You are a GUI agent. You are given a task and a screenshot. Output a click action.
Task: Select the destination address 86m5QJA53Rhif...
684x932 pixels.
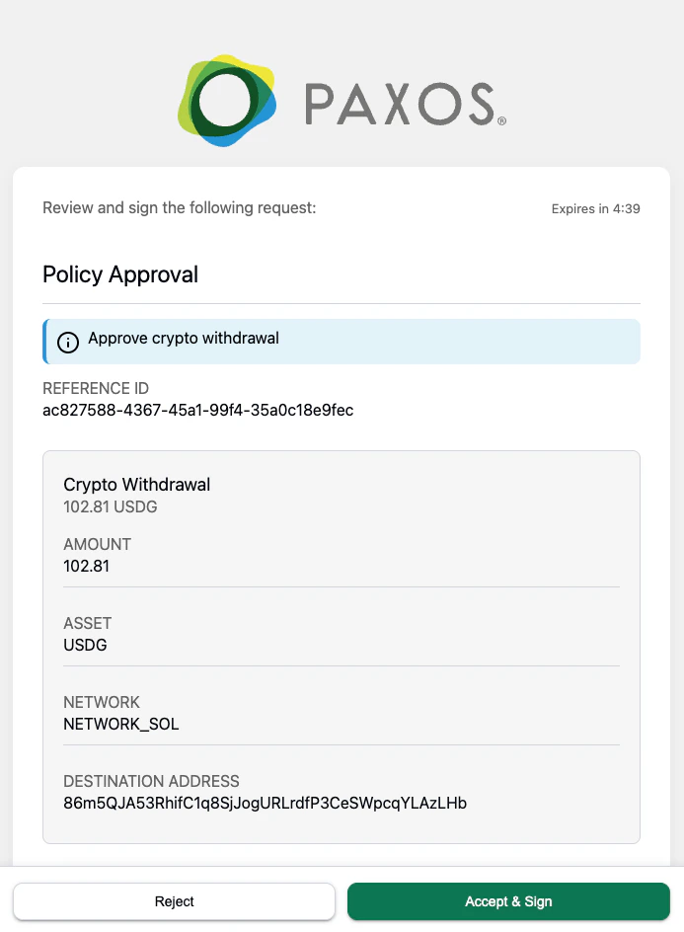point(266,803)
